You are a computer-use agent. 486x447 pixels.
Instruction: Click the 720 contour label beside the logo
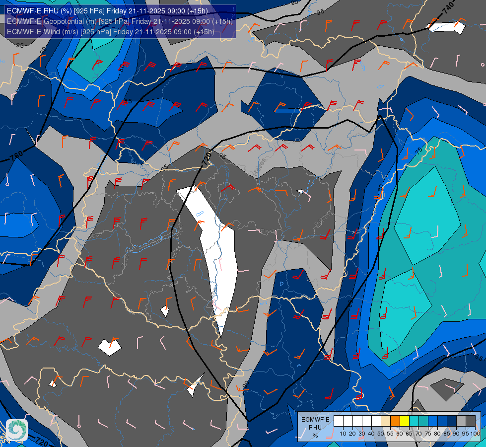tap(41, 442)
